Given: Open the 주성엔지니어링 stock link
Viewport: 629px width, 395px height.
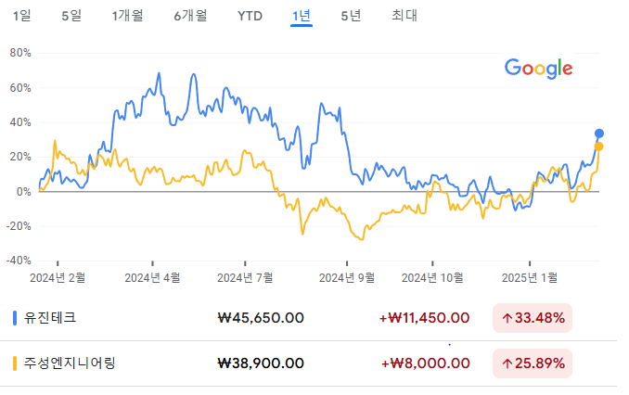Looking at the screenshot, I should pos(70,363).
